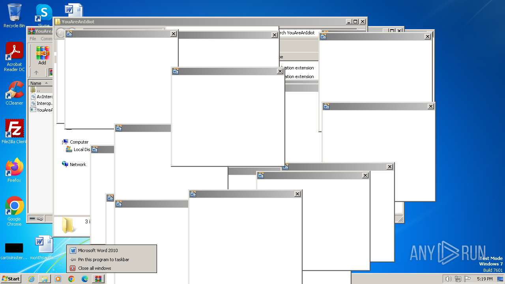This screenshot has width=505, height=284.
Task: Open CCleaner desktop shortcut
Action: 14,93
